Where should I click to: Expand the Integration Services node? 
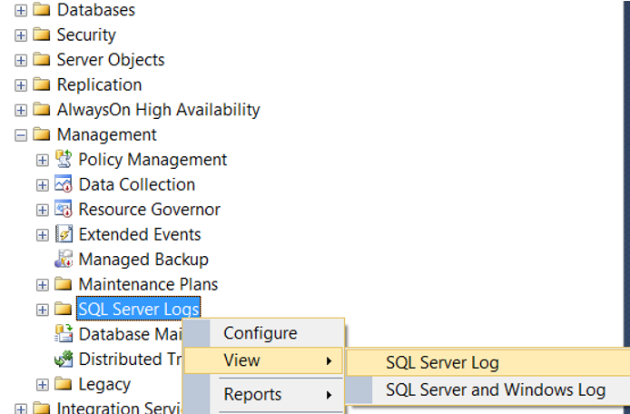pyautogui.click(x=21, y=409)
